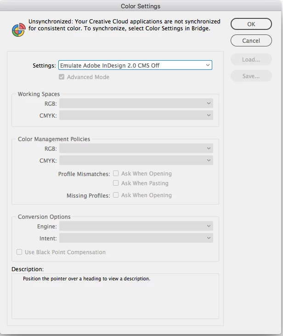Open the Working Spaces RGB dropdown
Image resolution: width=283 pixels, height=336 pixels.
tap(136, 103)
